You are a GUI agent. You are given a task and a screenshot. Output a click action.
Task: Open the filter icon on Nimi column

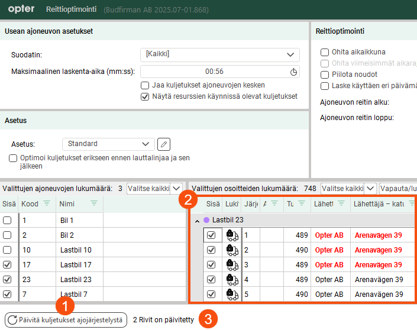pos(94,203)
